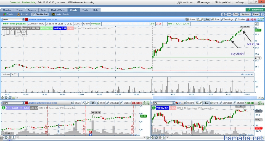The width and height of the screenshot is (265, 141).
Task: Open the Style menu on the main chart
Action: pos(215,19)
